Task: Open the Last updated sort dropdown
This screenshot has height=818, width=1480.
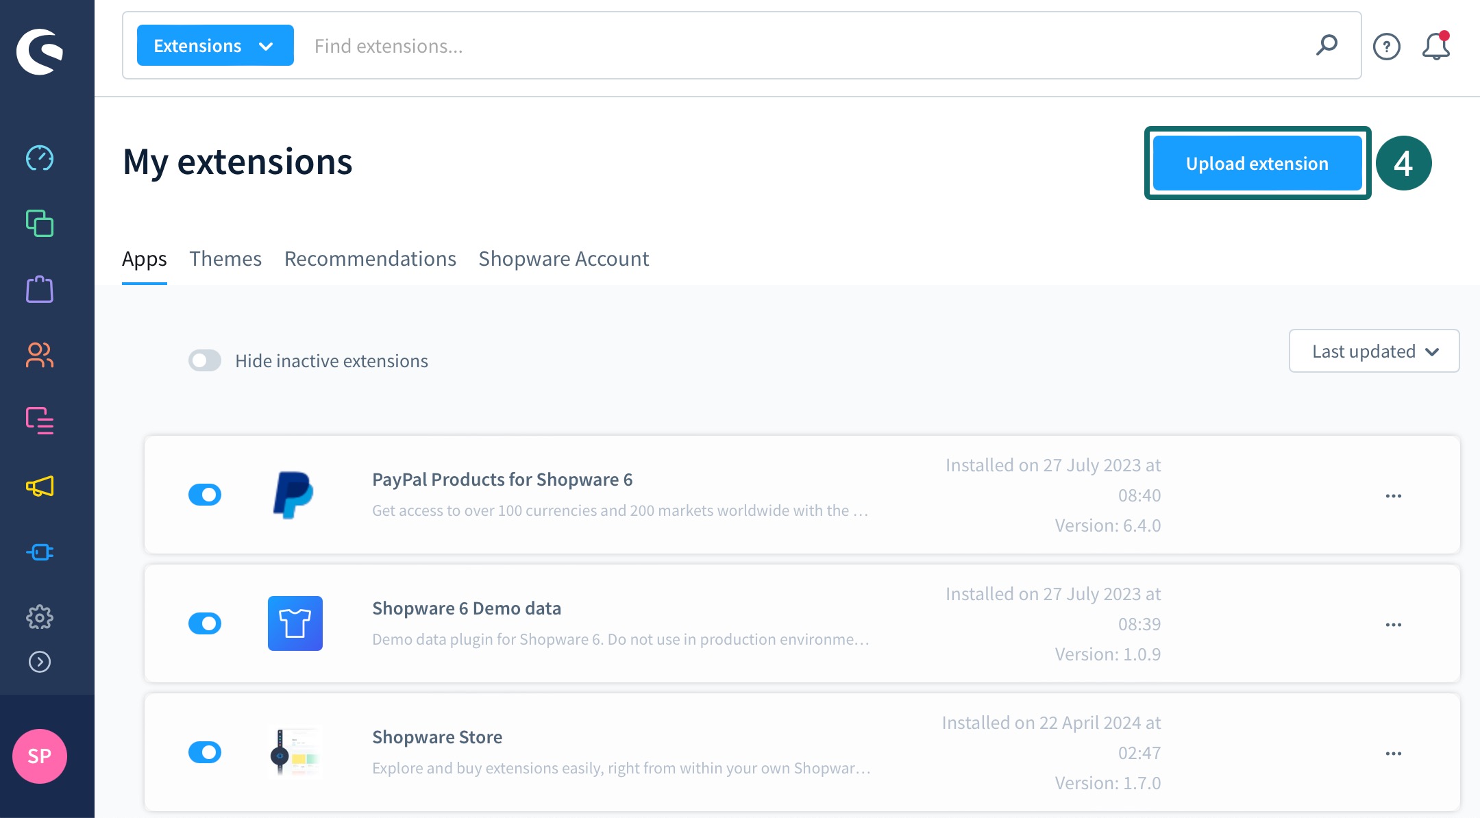Action: click(1374, 351)
